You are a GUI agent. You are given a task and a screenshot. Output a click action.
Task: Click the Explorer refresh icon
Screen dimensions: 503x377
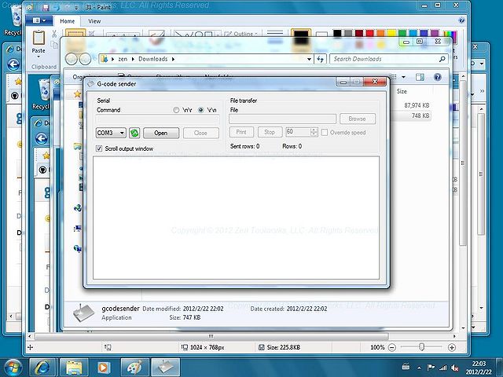click(x=320, y=59)
